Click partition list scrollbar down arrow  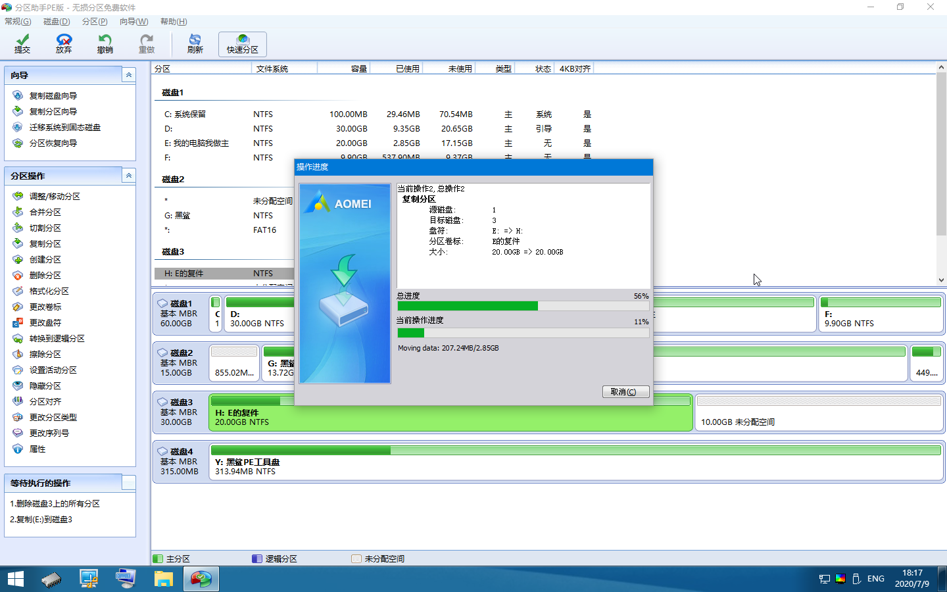point(941,280)
